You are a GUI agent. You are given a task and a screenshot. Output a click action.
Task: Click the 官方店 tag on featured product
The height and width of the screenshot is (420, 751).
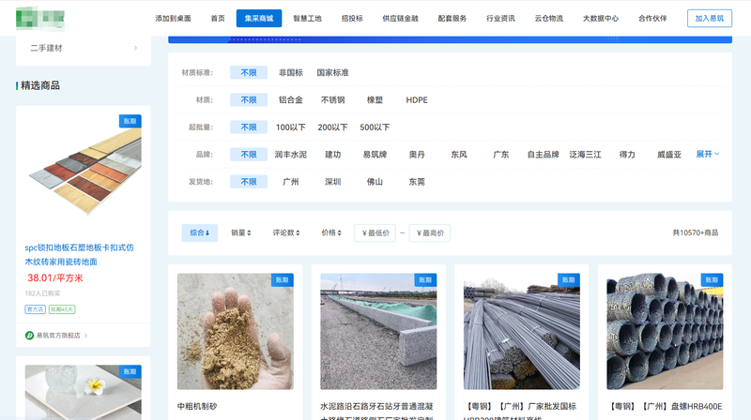pos(35,309)
